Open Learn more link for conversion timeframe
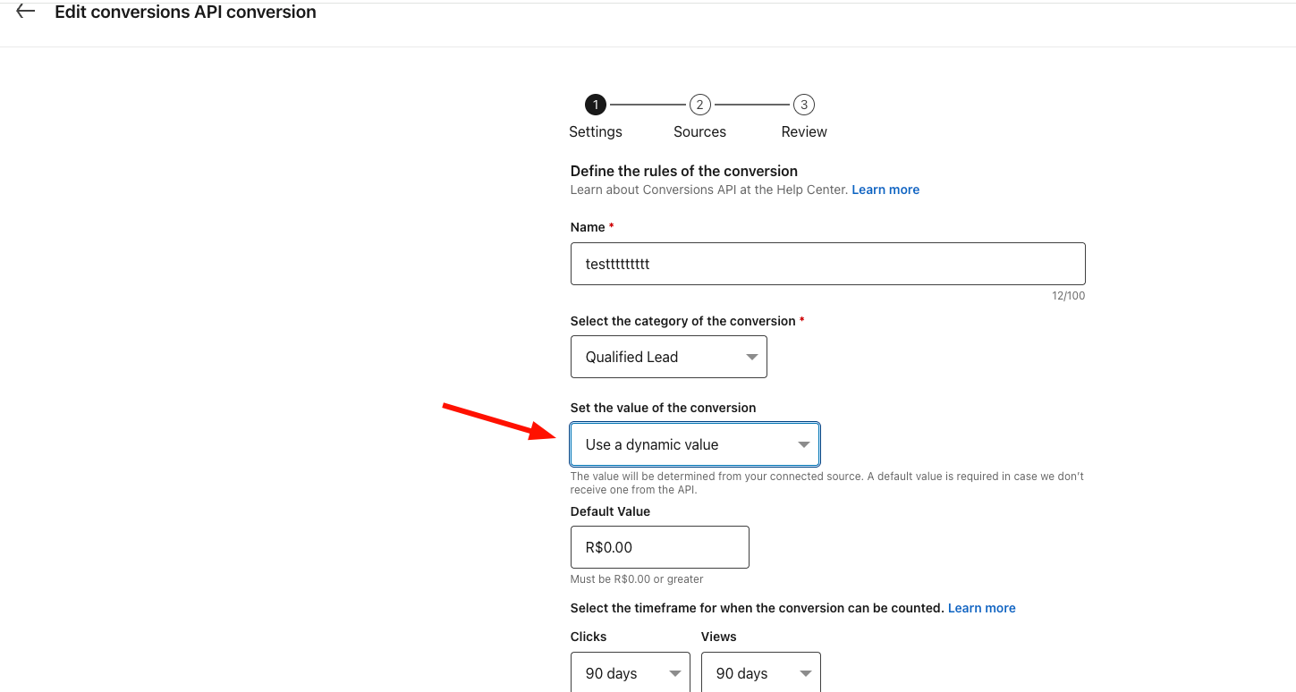Viewport: 1296px width, 692px height. point(981,608)
